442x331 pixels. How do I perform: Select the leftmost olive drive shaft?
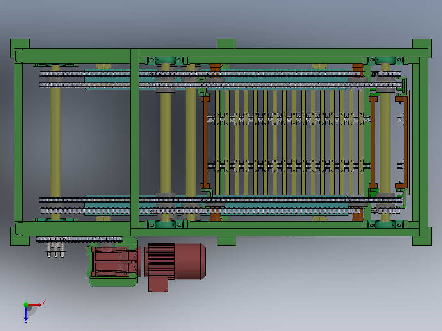[55, 142]
